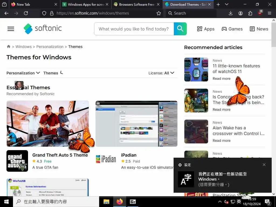Screen dimensions: 276x207
Task: Open the Firefox View icon in tab strip
Action: coord(4,4)
